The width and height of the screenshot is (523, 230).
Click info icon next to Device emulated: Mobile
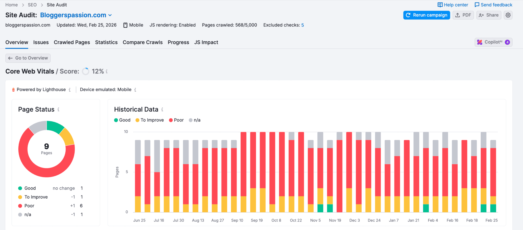pyautogui.click(x=135, y=90)
